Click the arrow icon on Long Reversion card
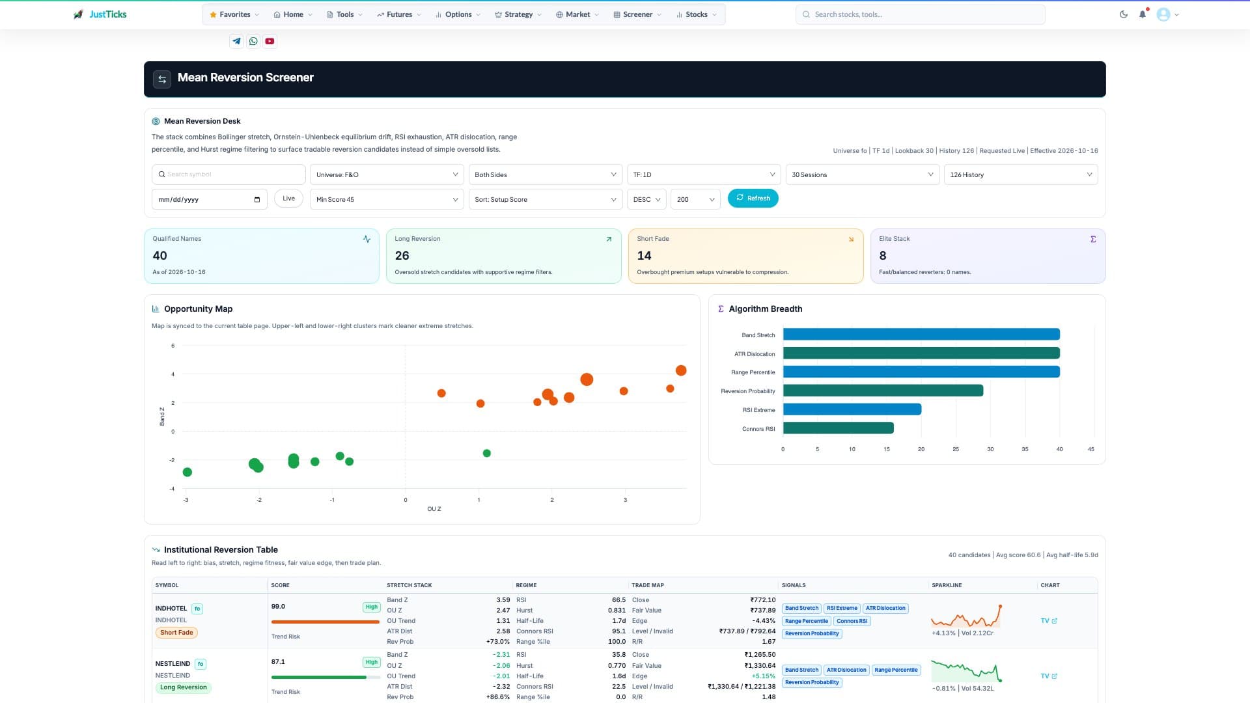Screen dimensions: 1250x703 coord(609,239)
